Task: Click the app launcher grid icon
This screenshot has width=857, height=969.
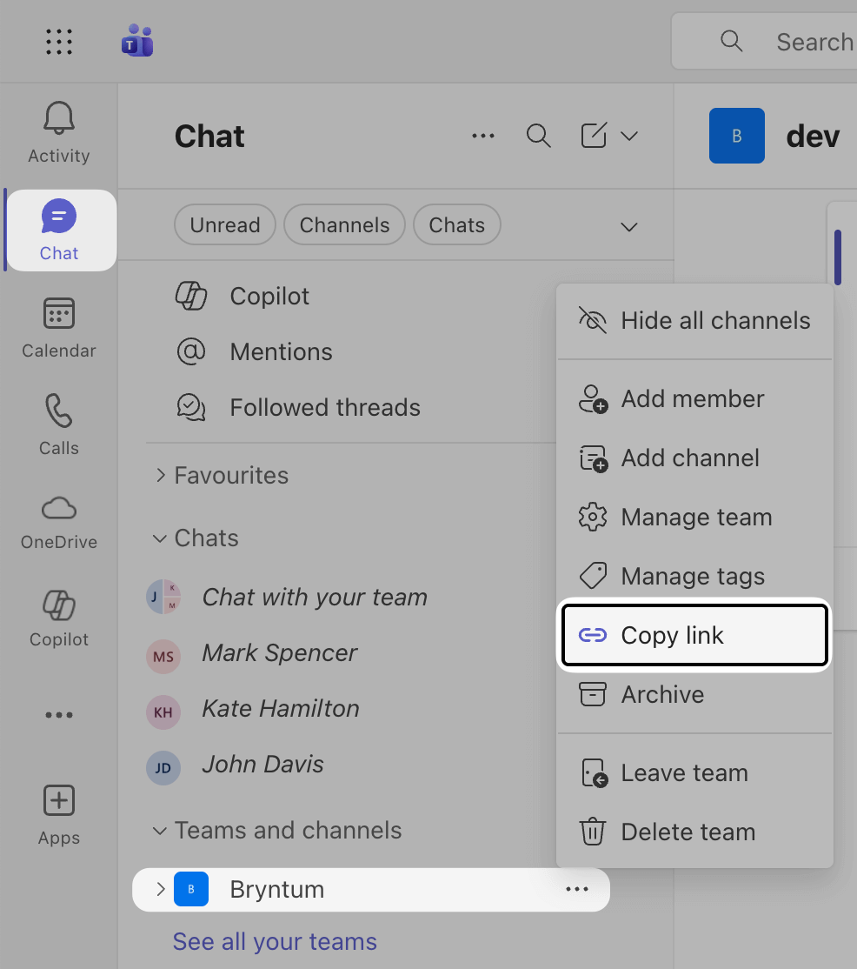Action: (x=59, y=42)
